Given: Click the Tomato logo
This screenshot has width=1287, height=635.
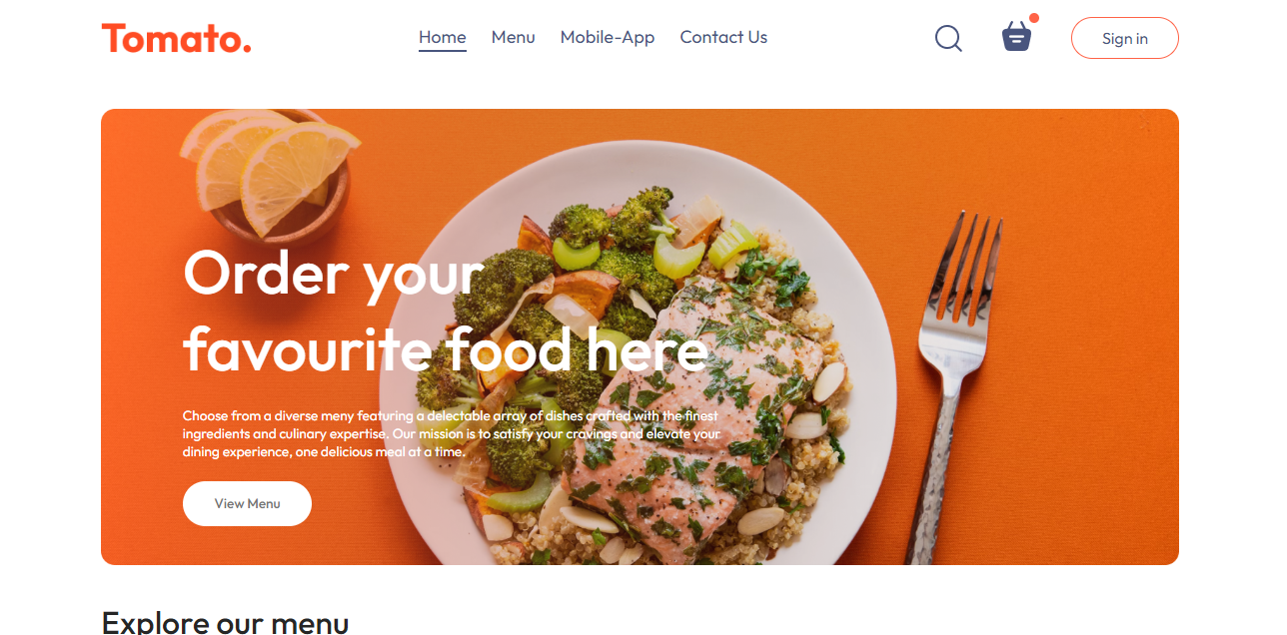Looking at the screenshot, I should 176,39.
